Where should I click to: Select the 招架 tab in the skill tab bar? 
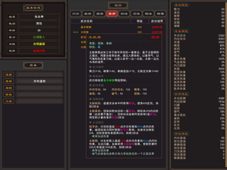pos(100,14)
